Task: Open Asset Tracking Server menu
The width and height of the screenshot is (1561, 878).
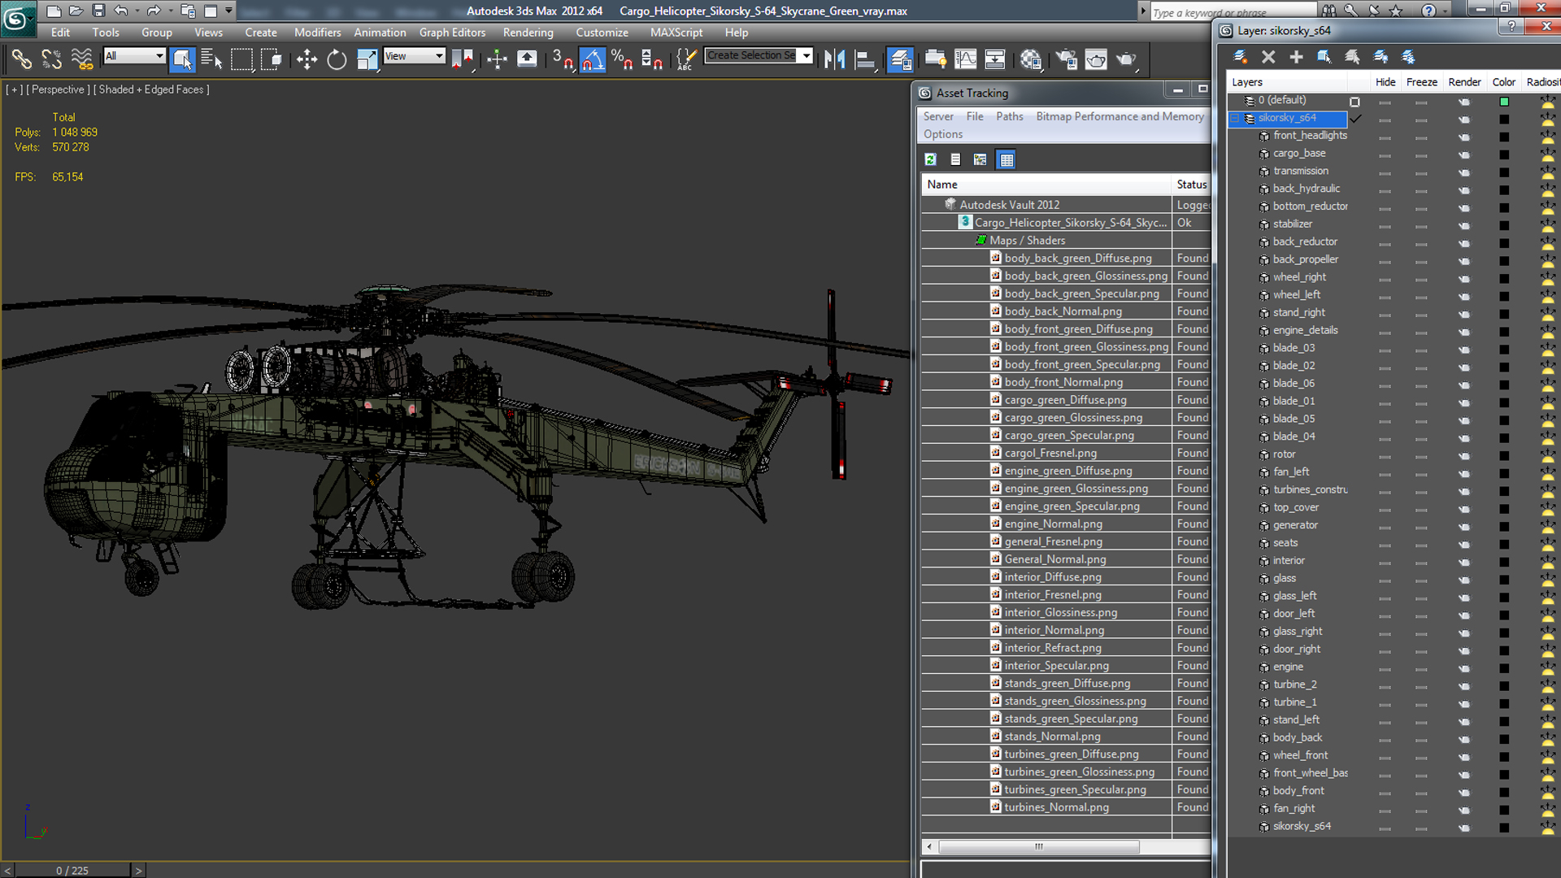Action: pos(938,116)
